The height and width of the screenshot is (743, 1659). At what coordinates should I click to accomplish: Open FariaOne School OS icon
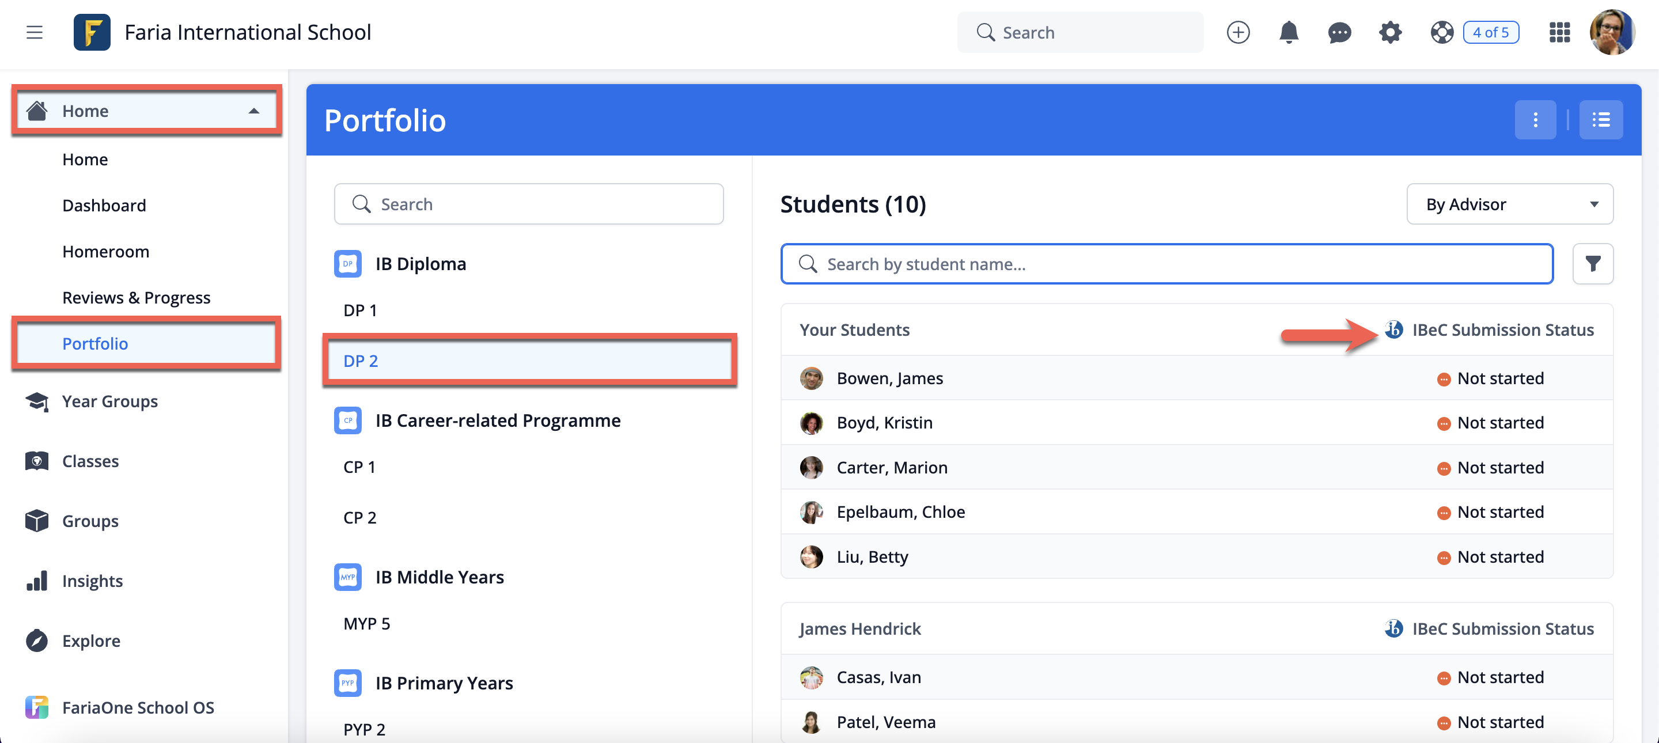tap(37, 707)
